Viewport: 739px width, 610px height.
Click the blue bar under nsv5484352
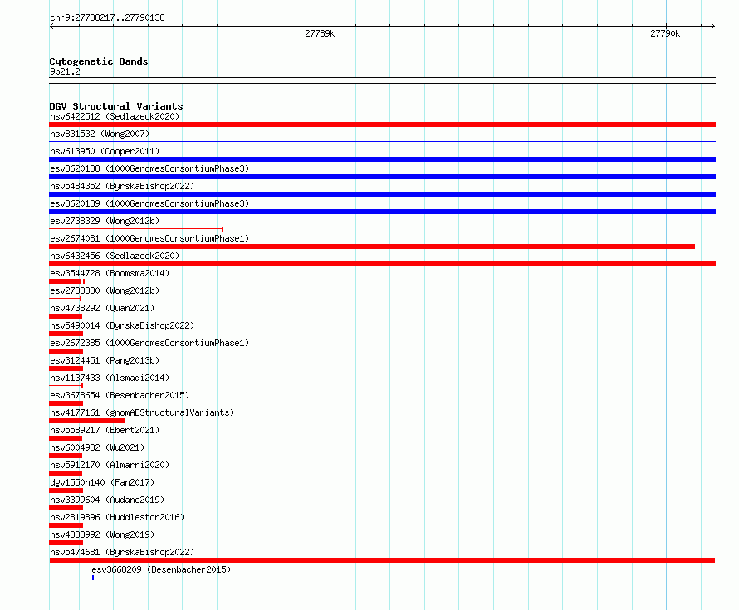coord(382,194)
